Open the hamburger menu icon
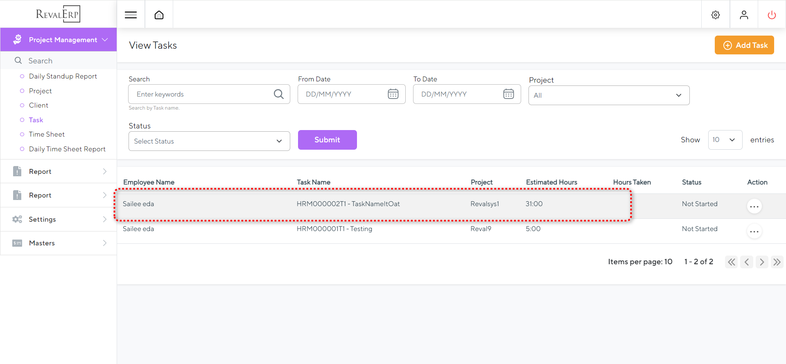786x364 pixels. point(131,15)
